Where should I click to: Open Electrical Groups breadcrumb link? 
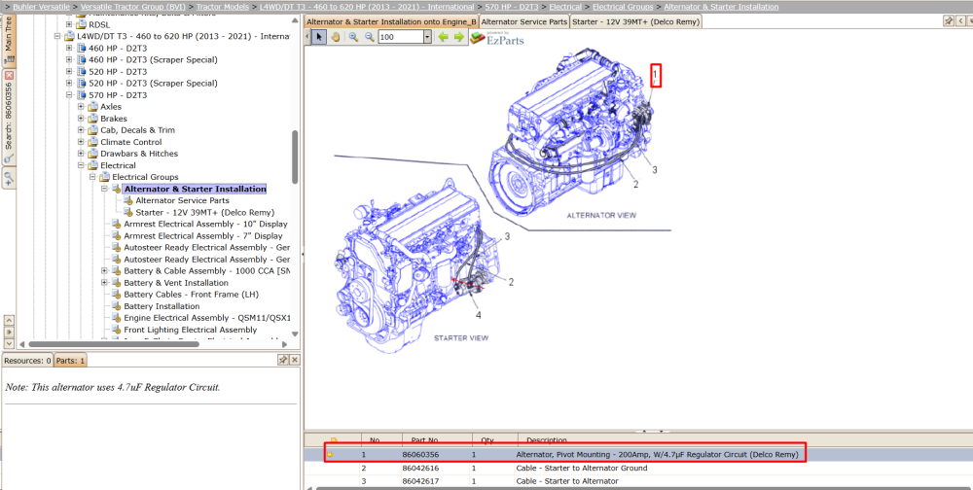pos(623,6)
